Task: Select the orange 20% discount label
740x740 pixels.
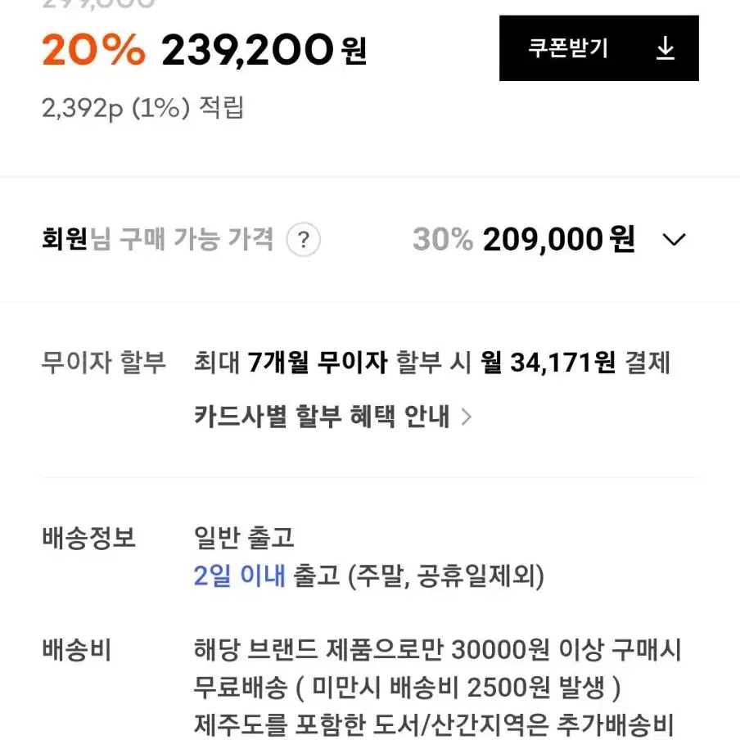Action: (x=93, y=50)
